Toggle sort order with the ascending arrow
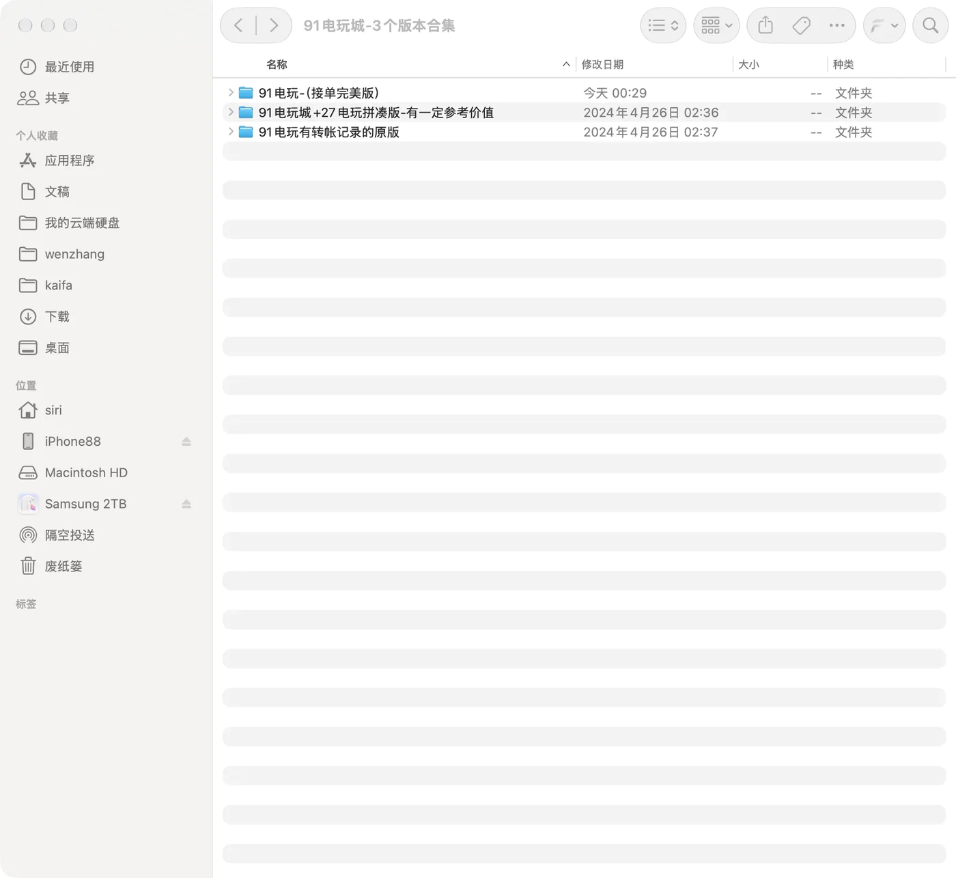The width and height of the screenshot is (956, 878). click(566, 64)
